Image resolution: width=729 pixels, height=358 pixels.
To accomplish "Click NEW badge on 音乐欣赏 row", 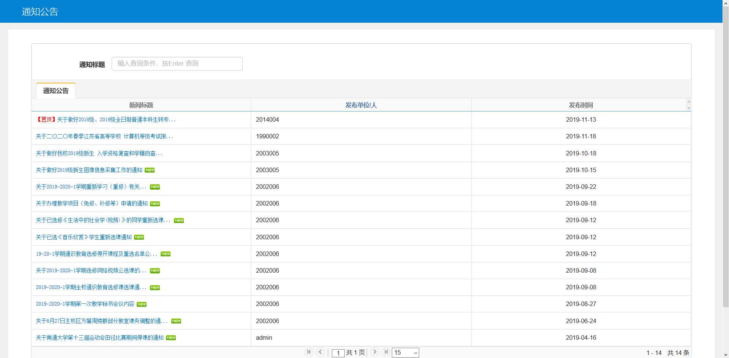I will 139,237.
